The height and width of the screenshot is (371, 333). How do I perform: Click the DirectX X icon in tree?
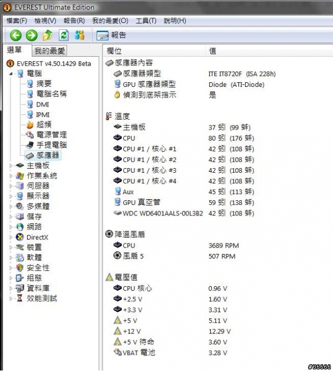(20, 237)
